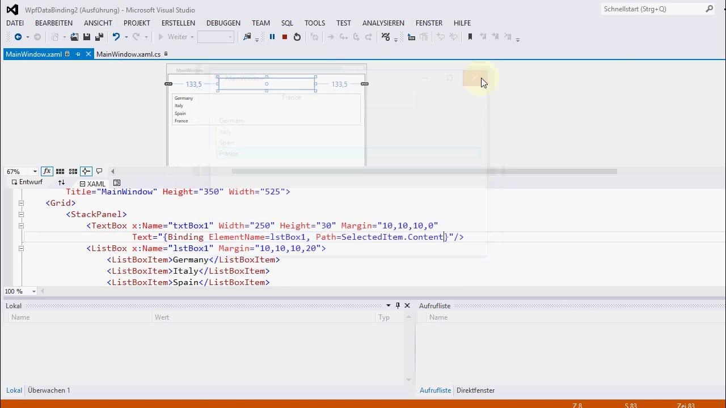
Task: Open the code editor 100 % zoom dropdown
Action: pyautogui.click(x=34, y=291)
